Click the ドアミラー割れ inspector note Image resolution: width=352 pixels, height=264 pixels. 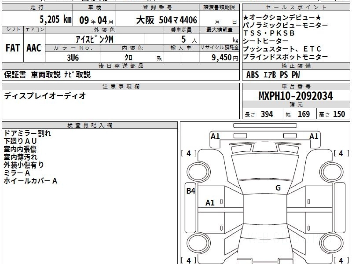coord(28,133)
